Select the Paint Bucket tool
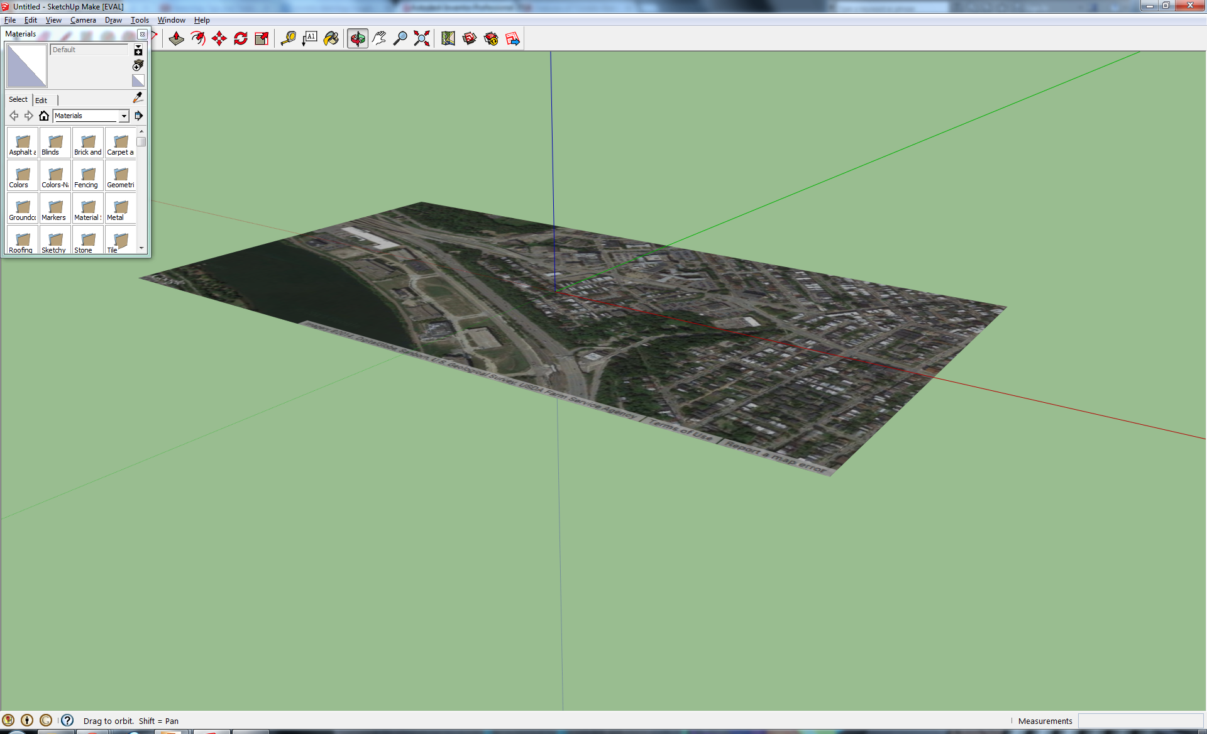1207x734 pixels. 331,39
